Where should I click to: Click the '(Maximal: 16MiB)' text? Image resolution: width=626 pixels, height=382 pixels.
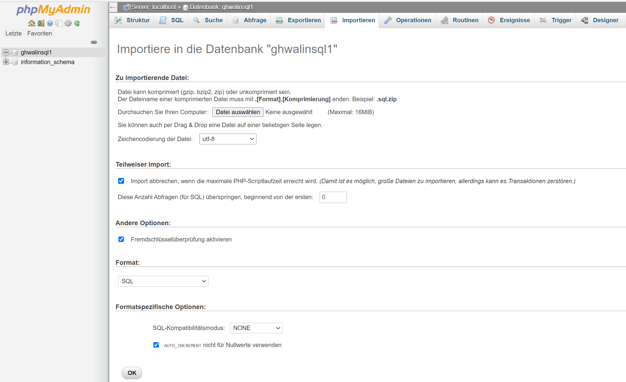[351, 112]
